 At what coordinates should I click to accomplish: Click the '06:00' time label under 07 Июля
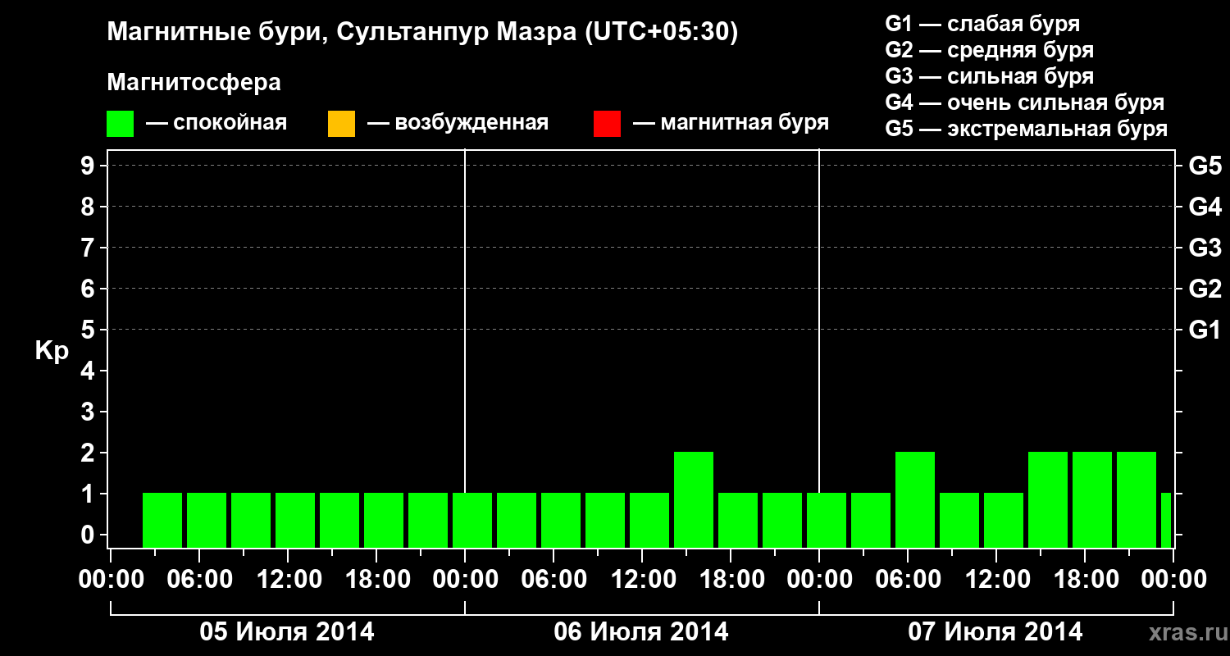point(908,580)
